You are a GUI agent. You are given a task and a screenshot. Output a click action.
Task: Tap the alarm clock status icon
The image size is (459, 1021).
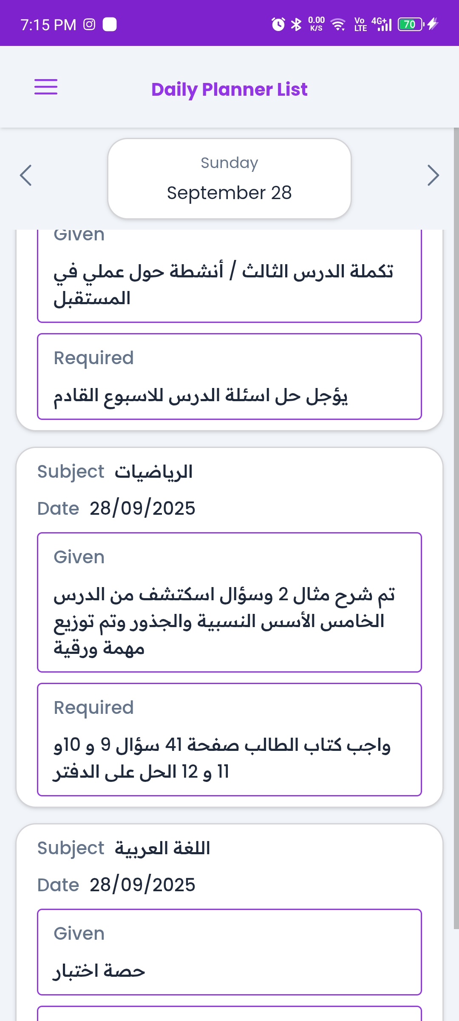pyautogui.click(x=278, y=24)
